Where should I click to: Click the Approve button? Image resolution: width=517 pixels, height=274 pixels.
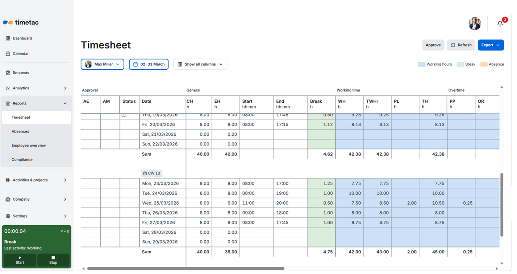(x=433, y=45)
